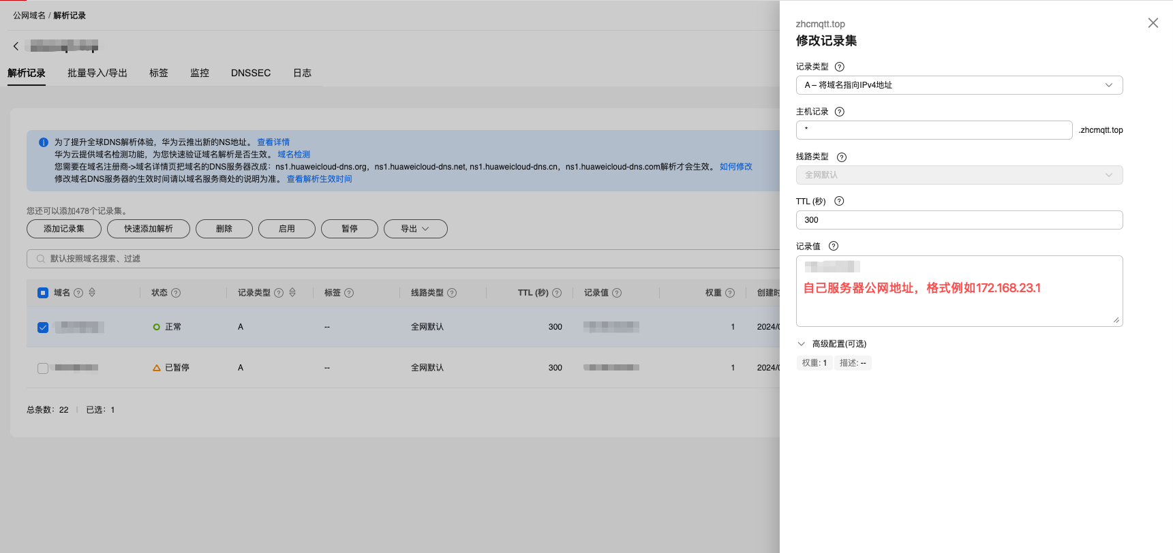Collapse the 高级配置(可选) section
The image size is (1173, 553).
click(x=802, y=344)
